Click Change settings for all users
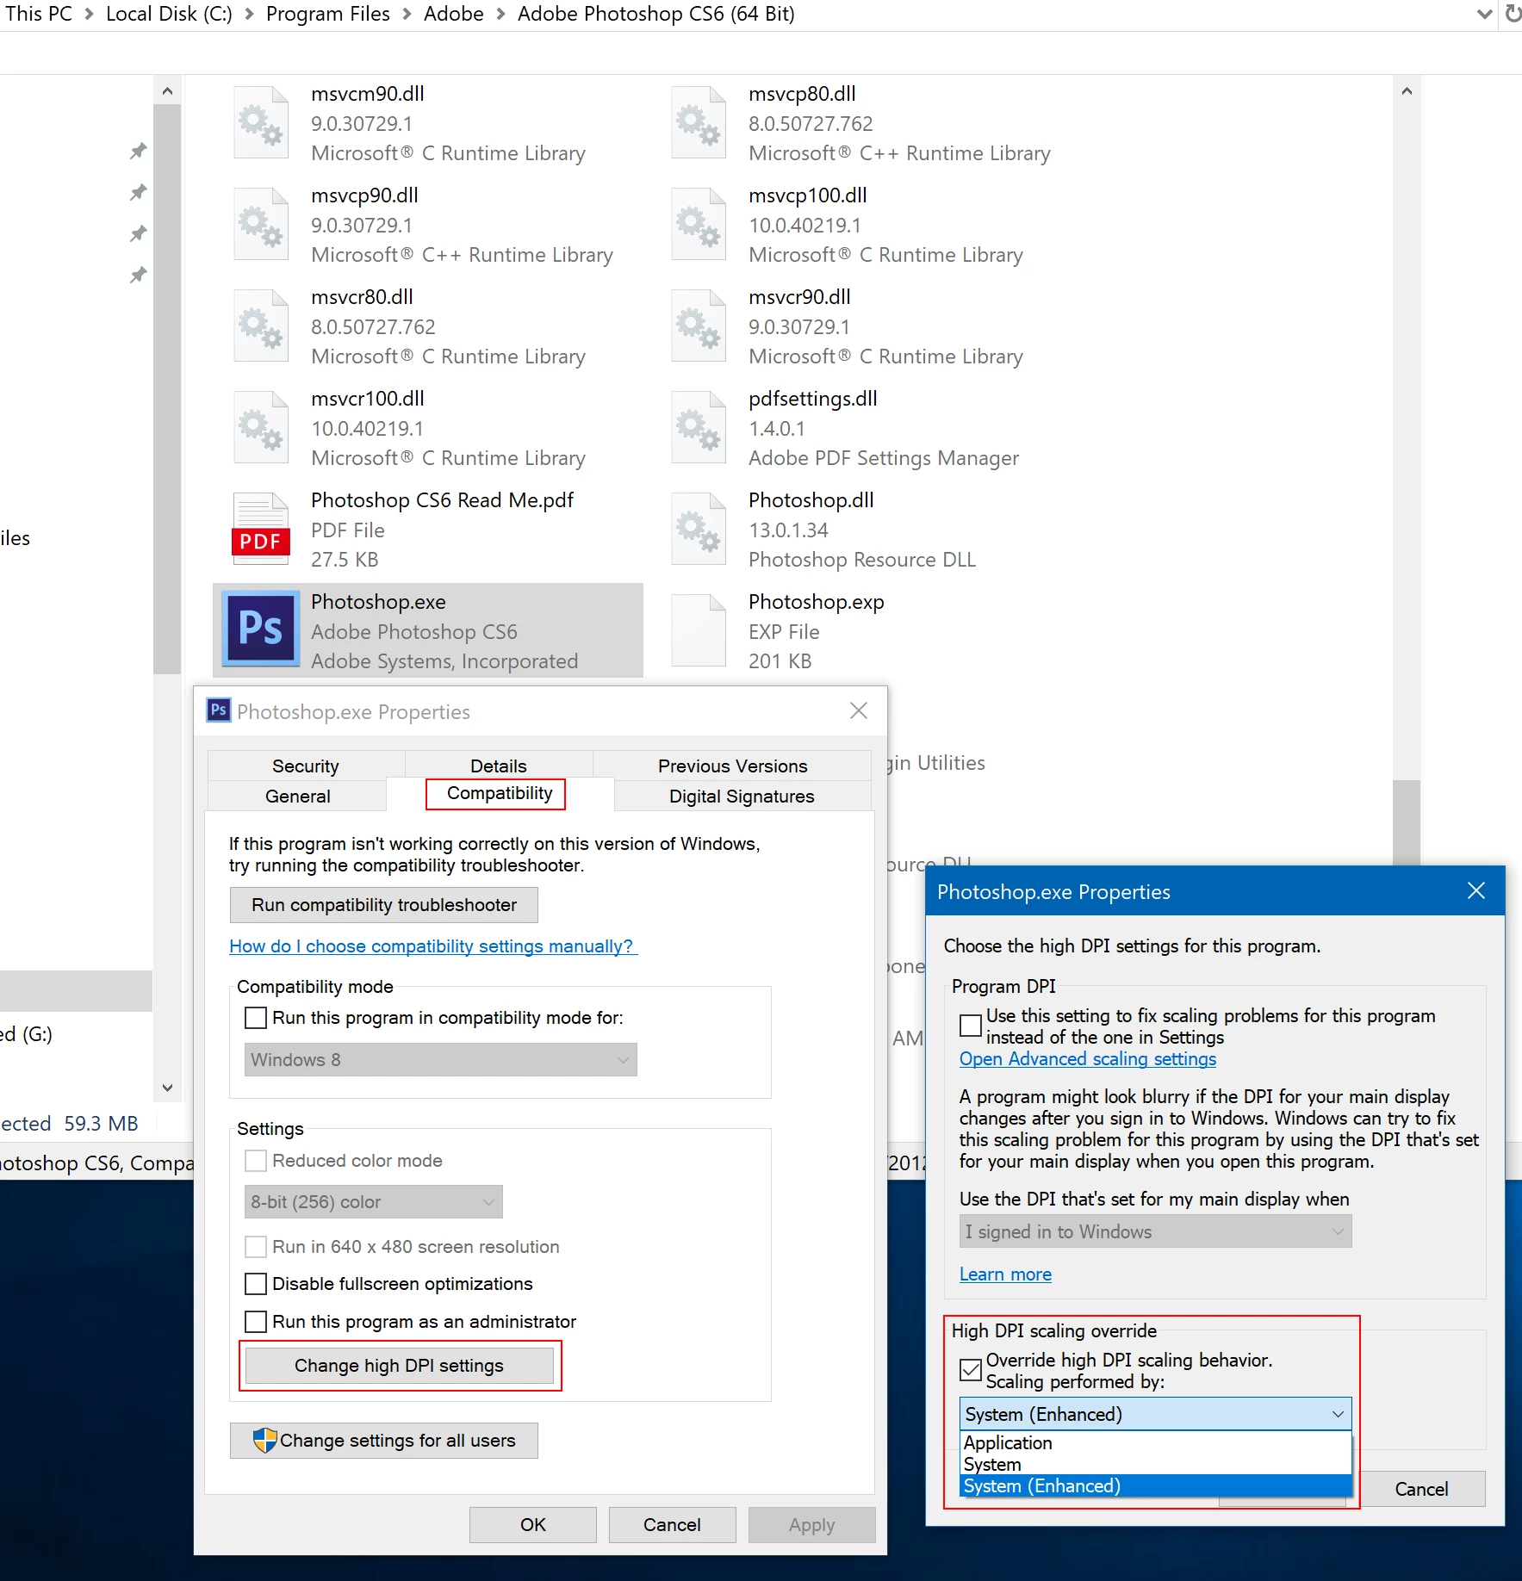 (x=384, y=1441)
